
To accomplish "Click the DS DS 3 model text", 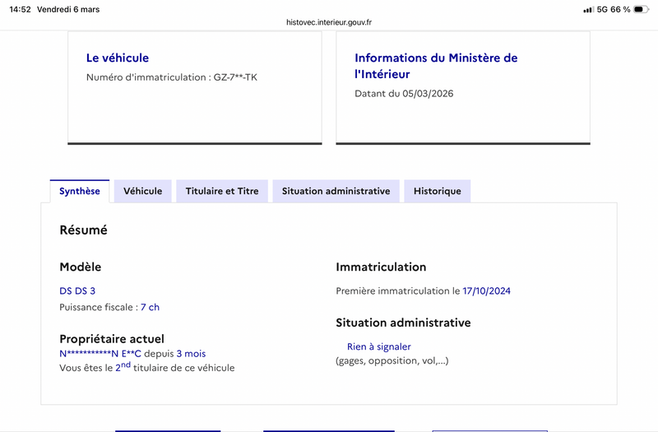I will point(77,291).
